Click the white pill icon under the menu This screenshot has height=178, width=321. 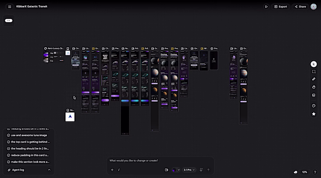(8, 20)
